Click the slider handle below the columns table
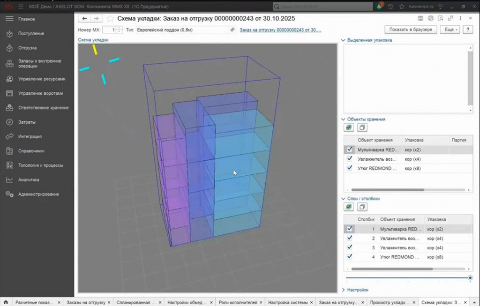Image resolution: width=480 pixels, height=306 pixels. point(470,278)
